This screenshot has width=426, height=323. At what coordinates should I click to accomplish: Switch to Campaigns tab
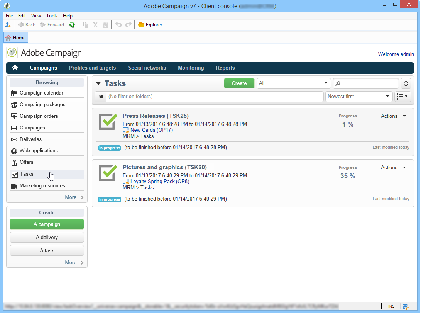[44, 68]
